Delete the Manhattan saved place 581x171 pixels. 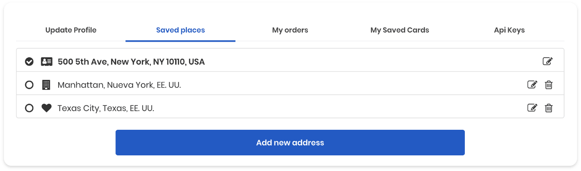(x=548, y=85)
